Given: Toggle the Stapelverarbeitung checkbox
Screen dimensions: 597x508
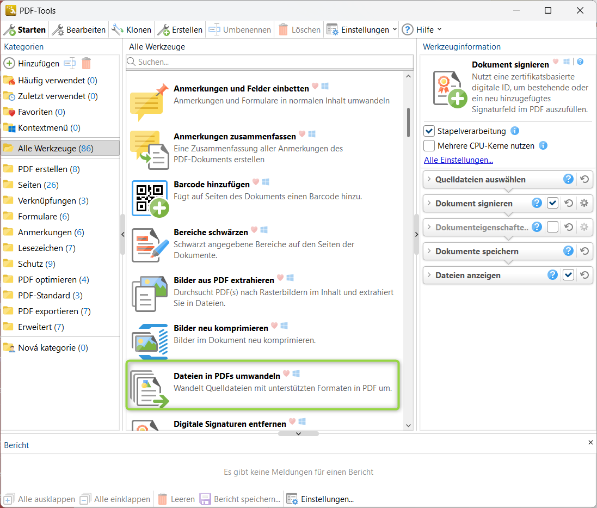Looking at the screenshot, I should click(429, 131).
